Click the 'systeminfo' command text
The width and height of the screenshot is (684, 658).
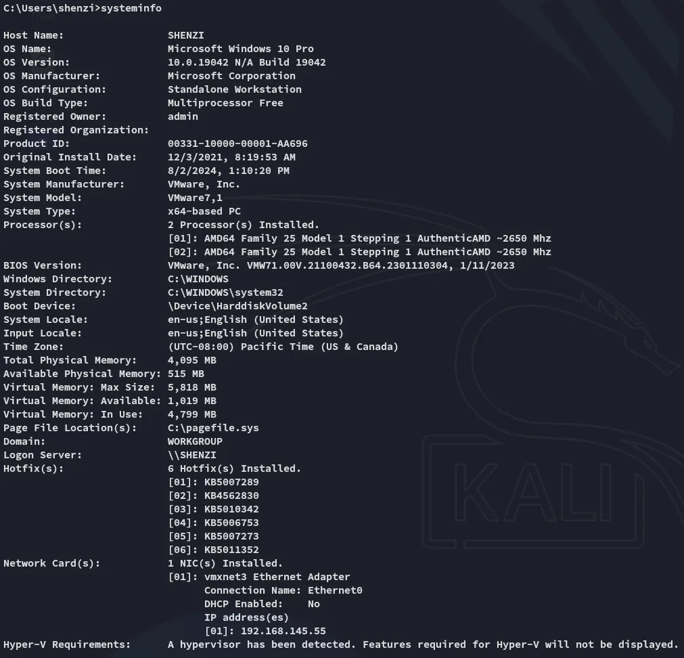[131, 8]
